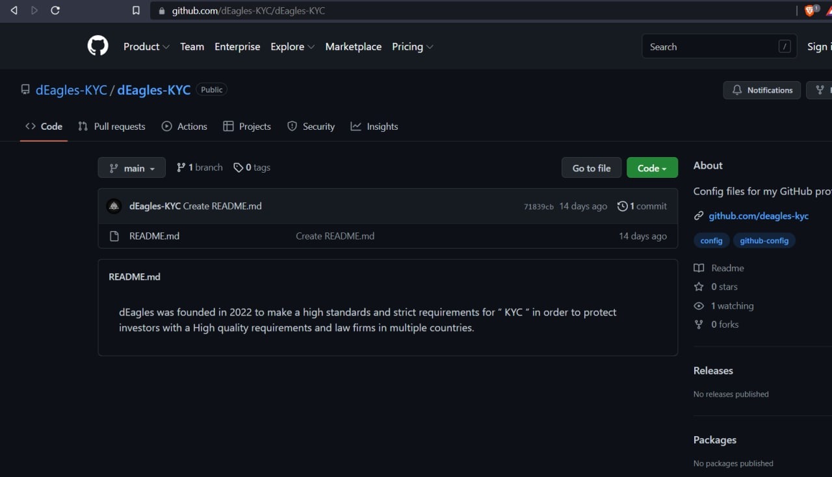This screenshot has width=832, height=477.
Task: Click the tag icon next to 0 tags
Action: point(239,167)
